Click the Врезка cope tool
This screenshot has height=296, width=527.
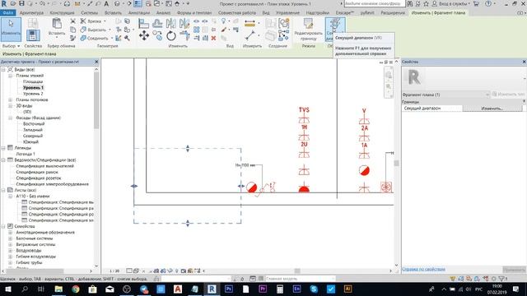93,21
